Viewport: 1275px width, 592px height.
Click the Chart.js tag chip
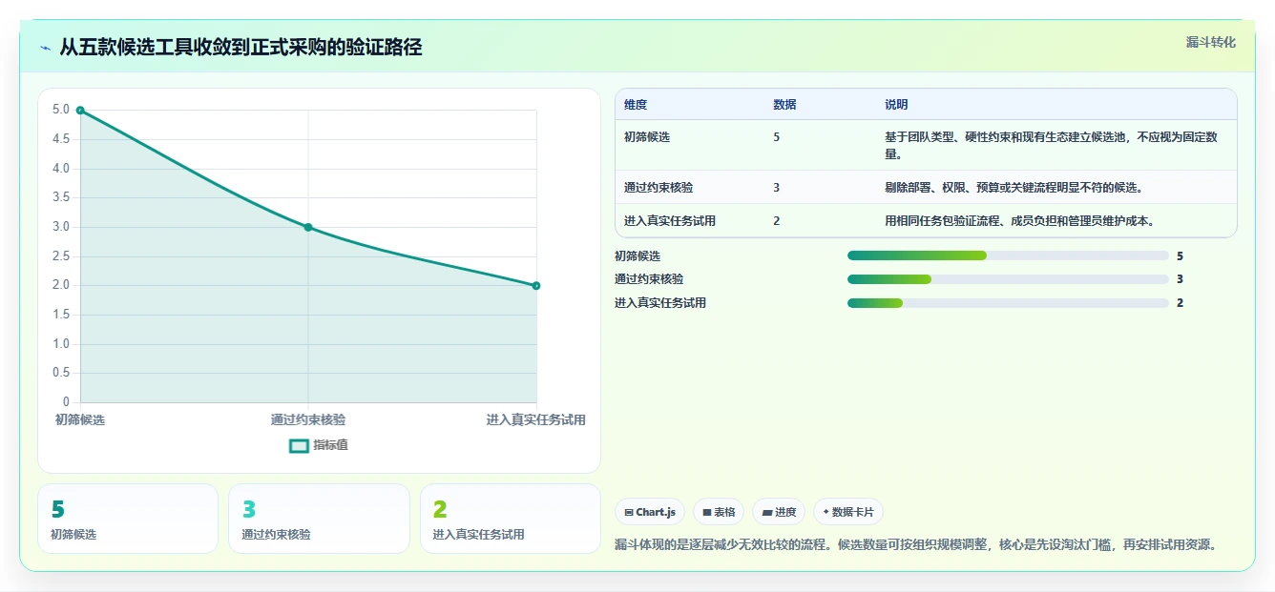click(x=650, y=512)
